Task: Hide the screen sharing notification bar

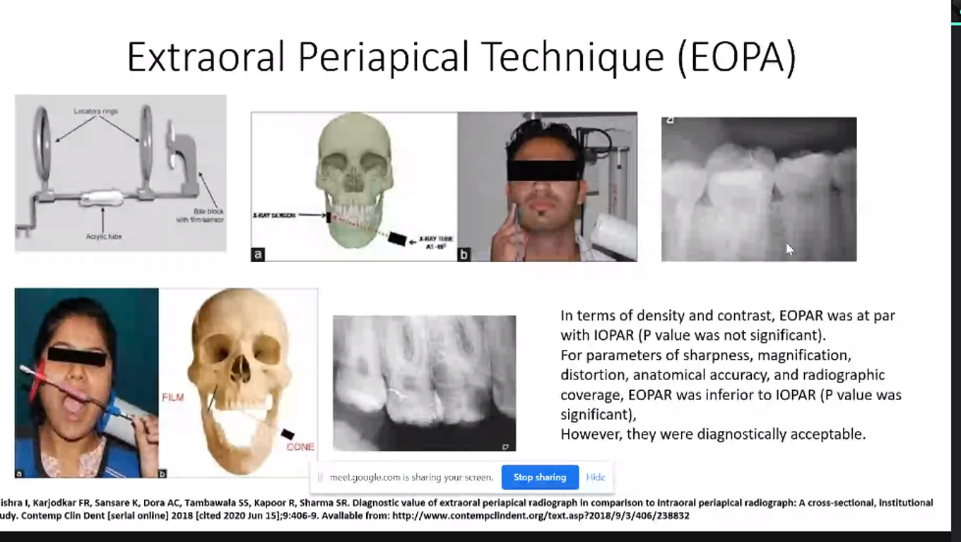Action: click(x=595, y=477)
